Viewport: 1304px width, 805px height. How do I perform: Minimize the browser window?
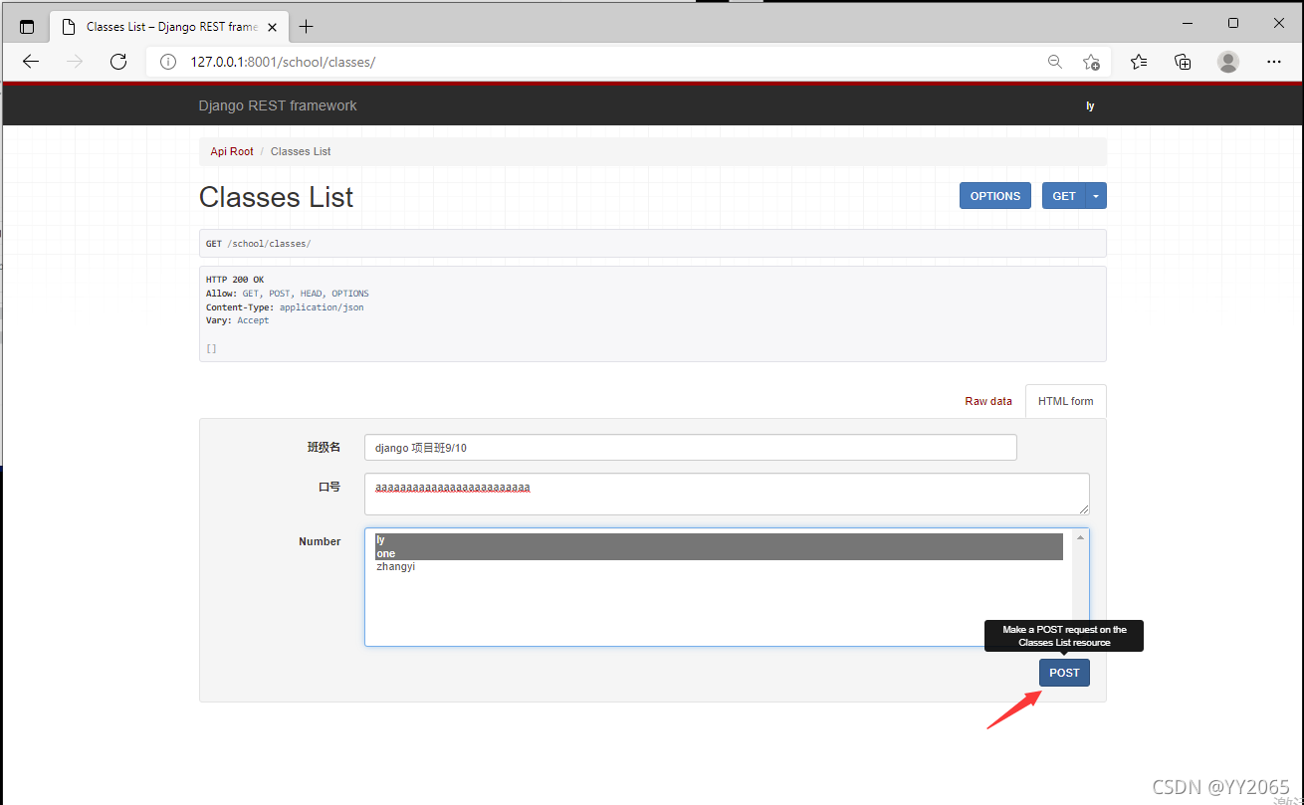click(1188, 23)
